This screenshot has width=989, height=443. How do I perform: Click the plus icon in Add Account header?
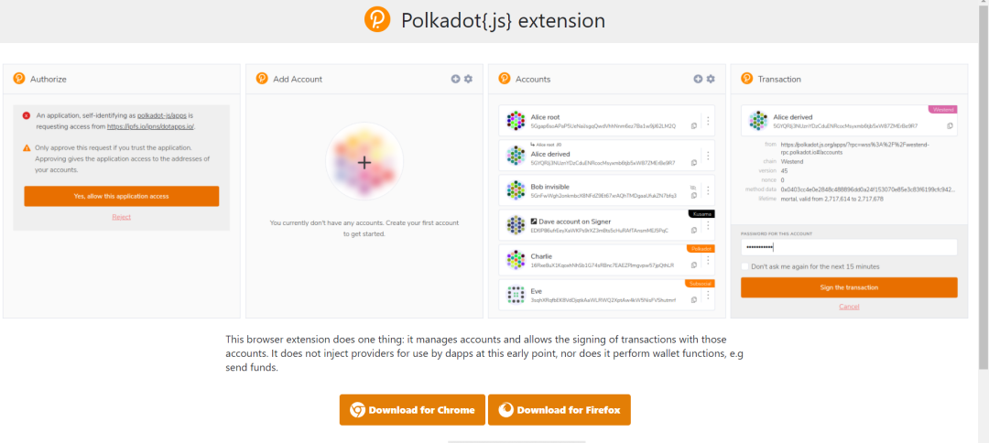(x=455, y=79)
